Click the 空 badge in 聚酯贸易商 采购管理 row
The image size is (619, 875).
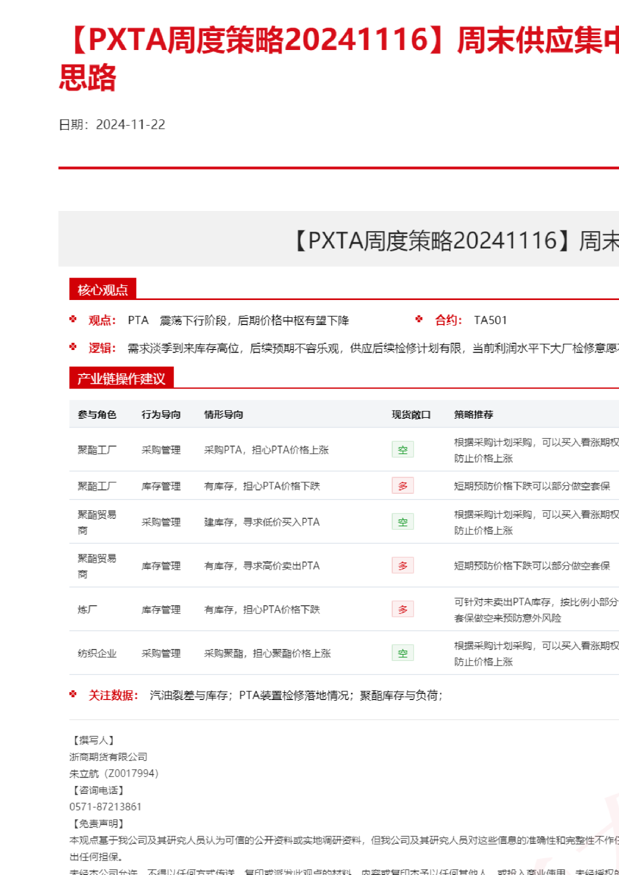coord(402,521)
